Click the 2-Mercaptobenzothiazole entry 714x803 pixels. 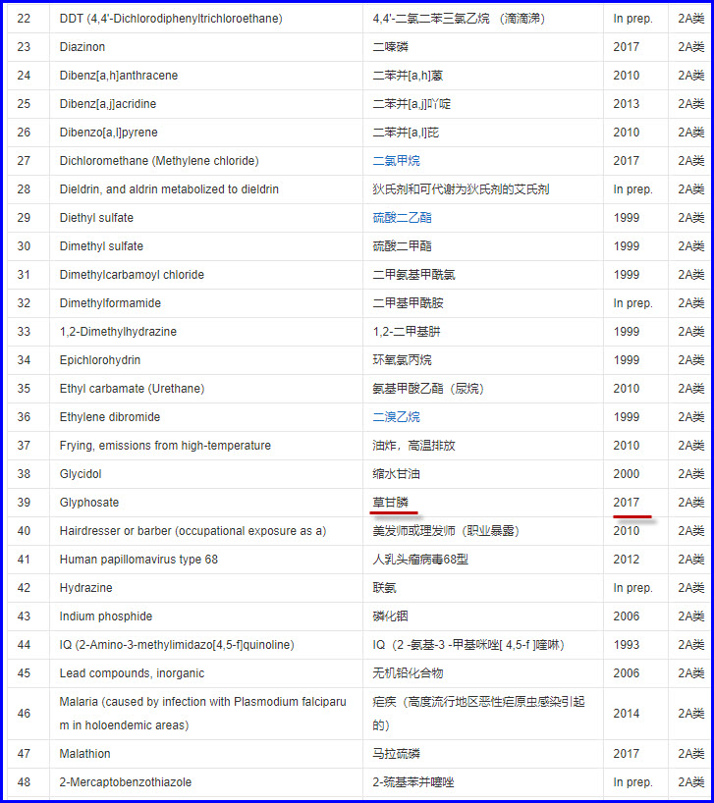click(x=126, y=782)
